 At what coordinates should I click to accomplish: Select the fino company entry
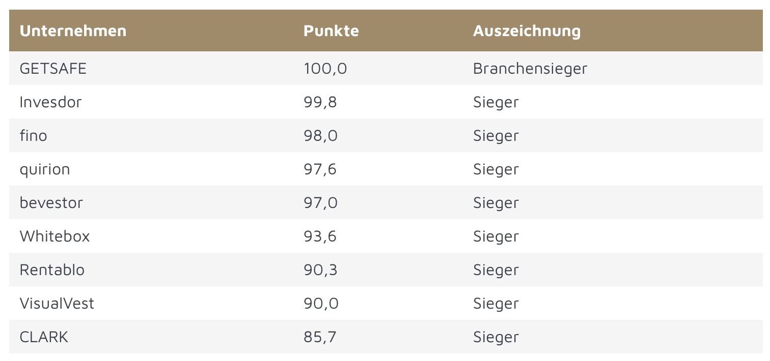(33, 135)
